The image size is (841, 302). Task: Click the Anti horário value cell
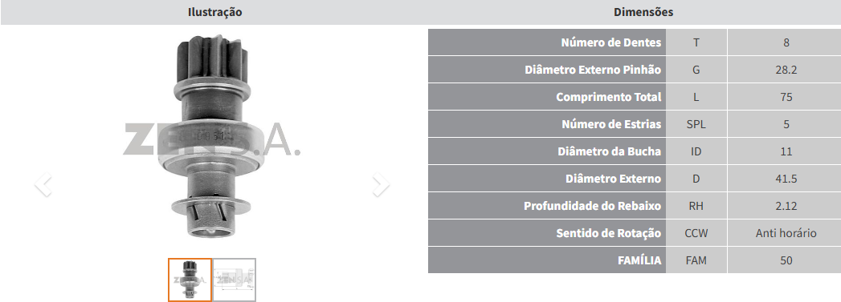pyautogui.click(x=786, y=233)
